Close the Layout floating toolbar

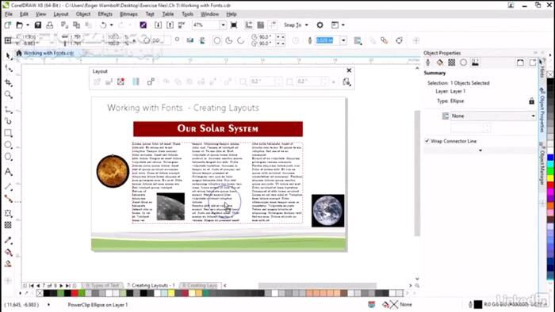(x=349, y=70)
